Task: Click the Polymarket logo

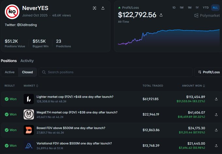Action: [207, 16]
